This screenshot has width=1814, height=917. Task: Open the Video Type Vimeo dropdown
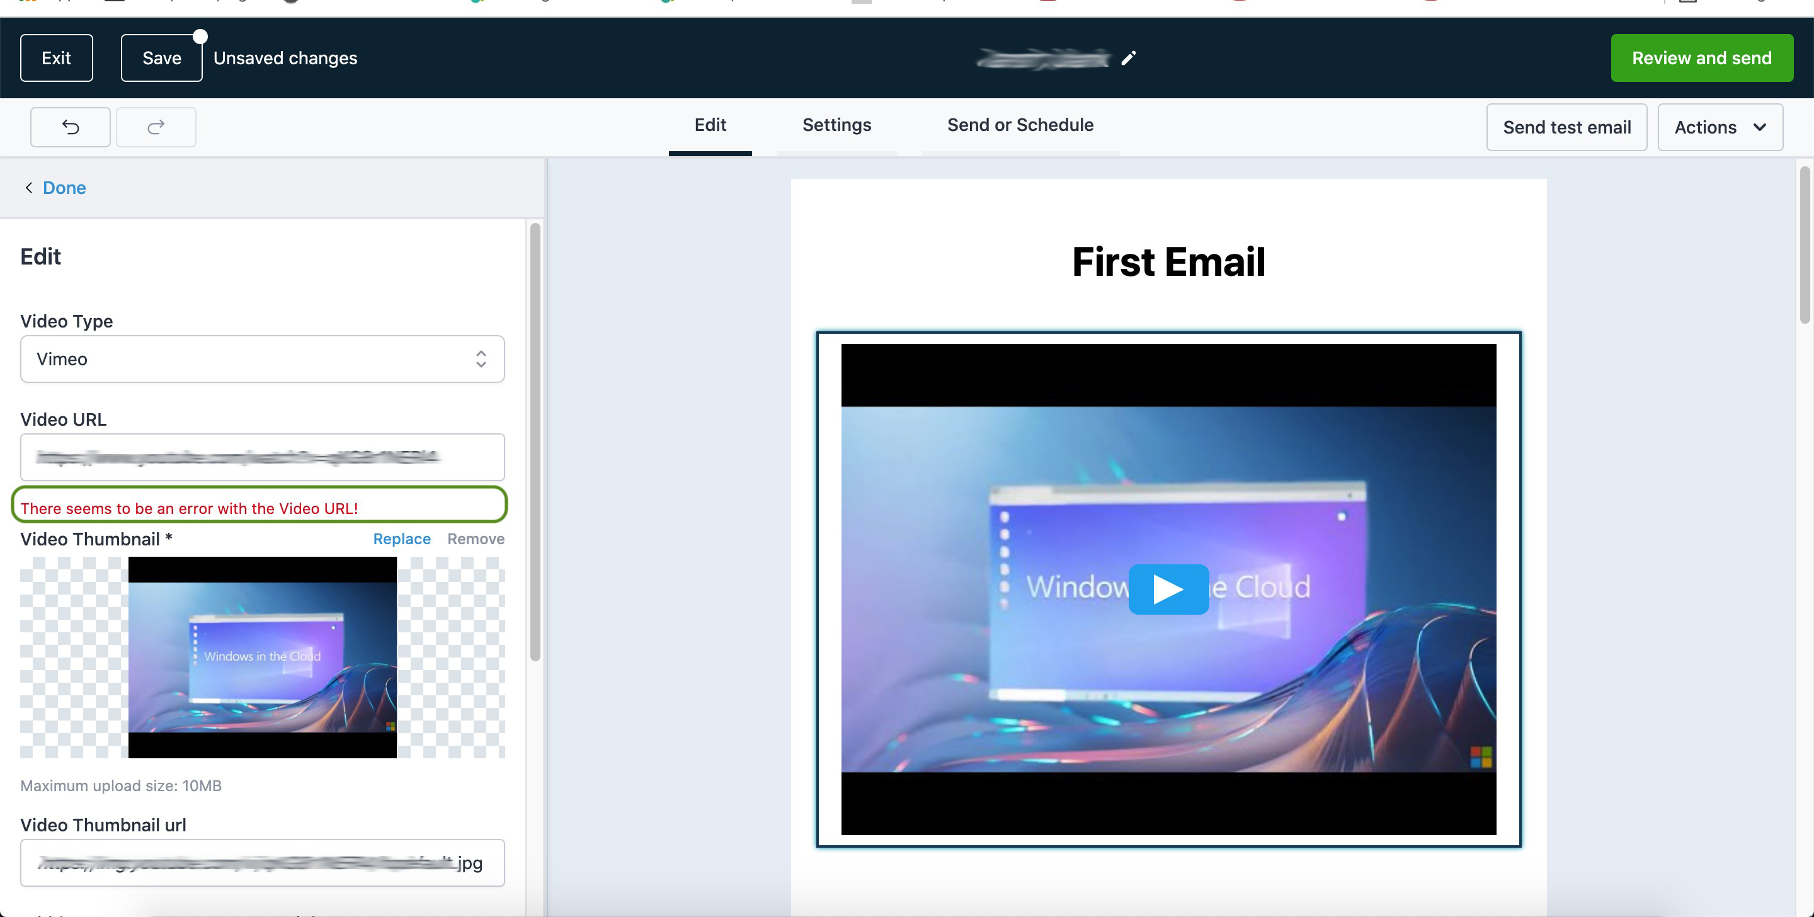(262, 359)
